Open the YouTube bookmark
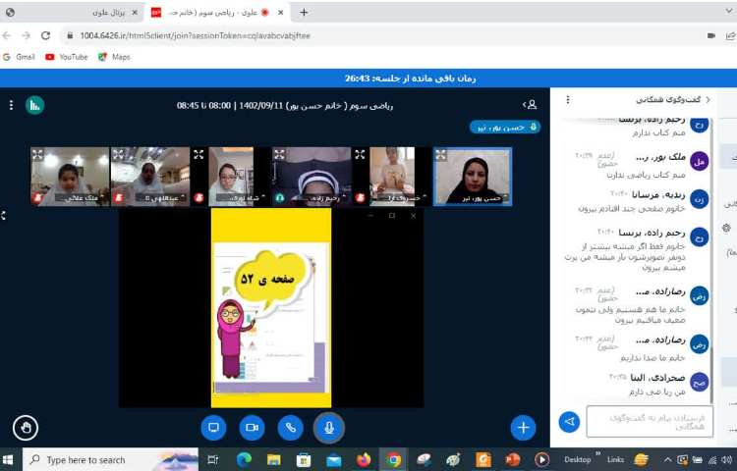The image size is (737, 471). (x=67, y=57)
